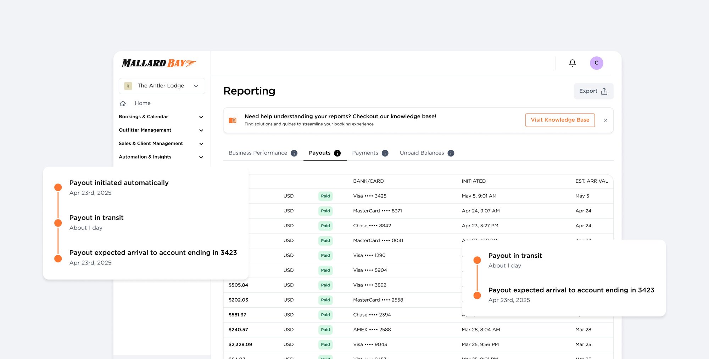
Task: Click the share icon inside the Export button
Action: click(604, 91)
